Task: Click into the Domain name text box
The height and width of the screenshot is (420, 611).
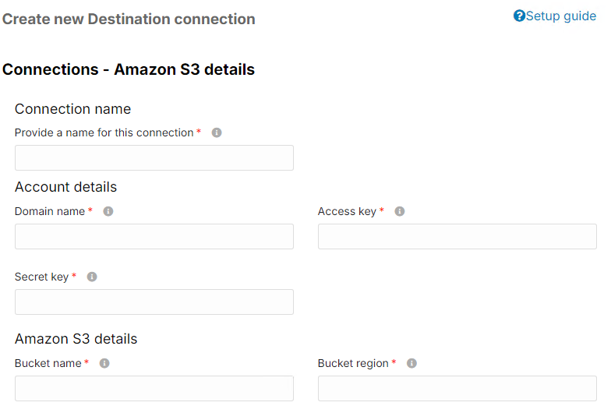Action: point(154,237)
